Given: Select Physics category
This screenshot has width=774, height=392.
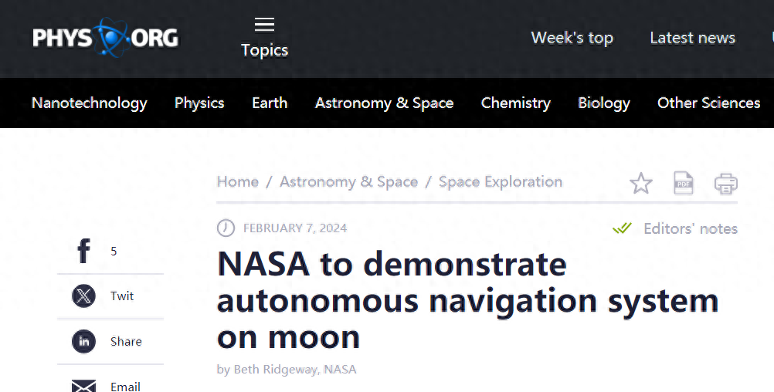Looking at the screenshot, I should (x=199, y=103).
